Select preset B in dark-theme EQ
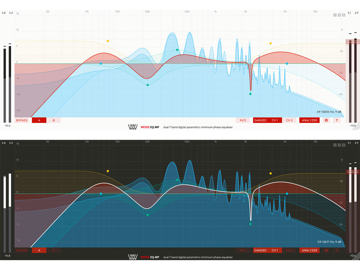 coord(54,250)
